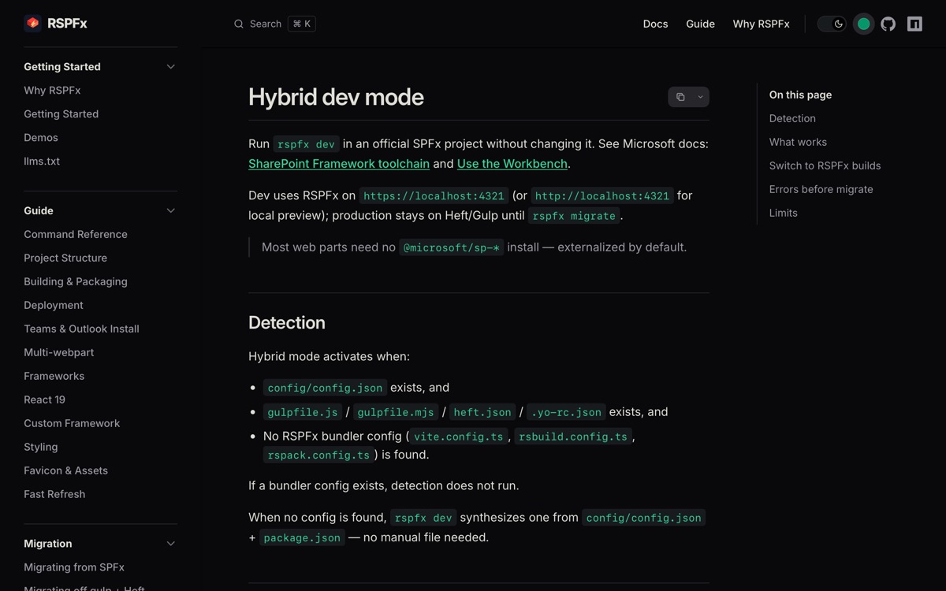
Task: Click the gulpfile.js code snippet
Action: (x=303, y=412)
